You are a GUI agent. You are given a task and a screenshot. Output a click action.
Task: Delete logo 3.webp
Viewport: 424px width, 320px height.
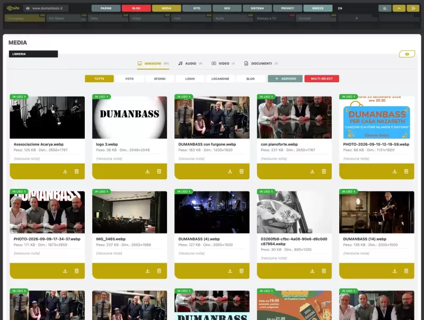(160, 171)
